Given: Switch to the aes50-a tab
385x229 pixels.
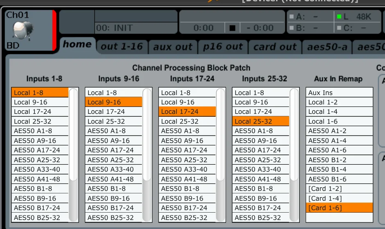Looking at the screenshot, I should (x=327, y=47).
